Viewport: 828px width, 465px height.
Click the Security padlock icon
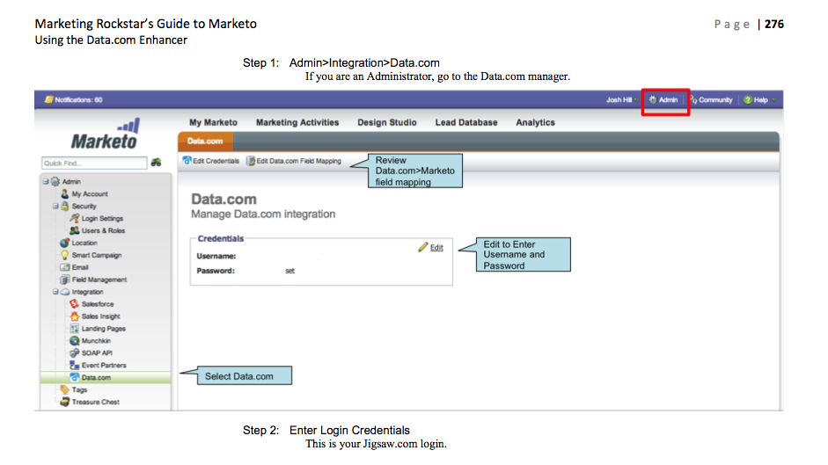coord(64,206)
